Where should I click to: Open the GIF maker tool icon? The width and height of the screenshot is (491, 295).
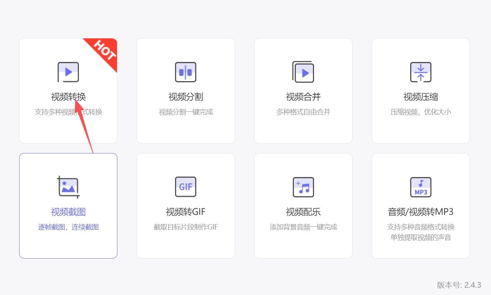(x=186, y=187)
